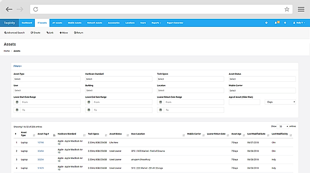Collapse the Filters section
The image size is (310, 173).
coord(17,66)
